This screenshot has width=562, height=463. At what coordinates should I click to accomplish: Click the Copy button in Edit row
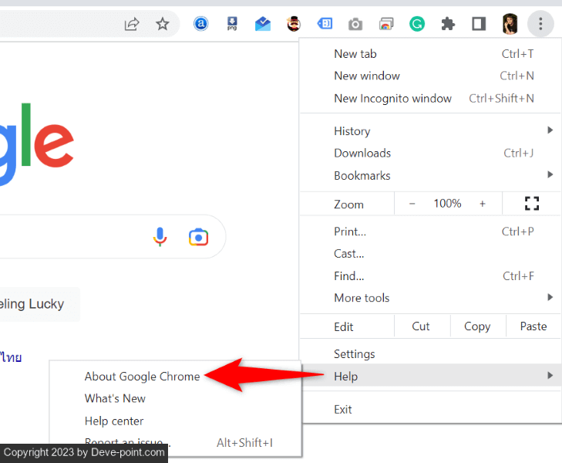point(477,326)
